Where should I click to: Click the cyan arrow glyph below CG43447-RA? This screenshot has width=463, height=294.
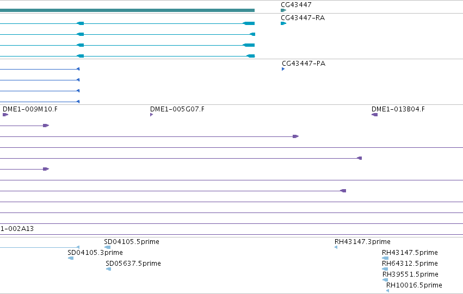(x=283, y=23)
